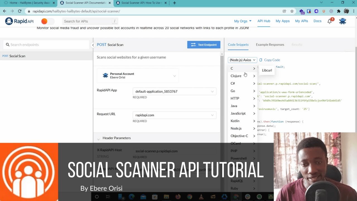Switch to the Example Responses tab
The image size is (357, 201).
click(x=270, y=45)
